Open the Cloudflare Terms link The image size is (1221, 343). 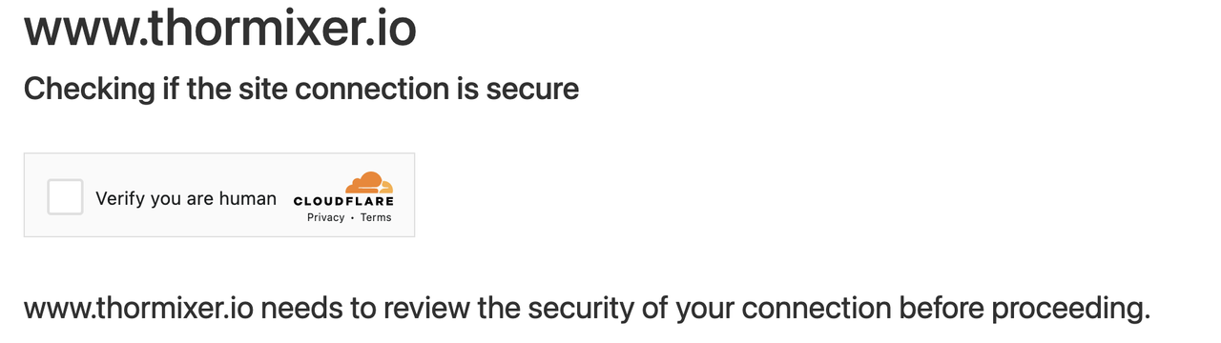click(x=376, y=217)
